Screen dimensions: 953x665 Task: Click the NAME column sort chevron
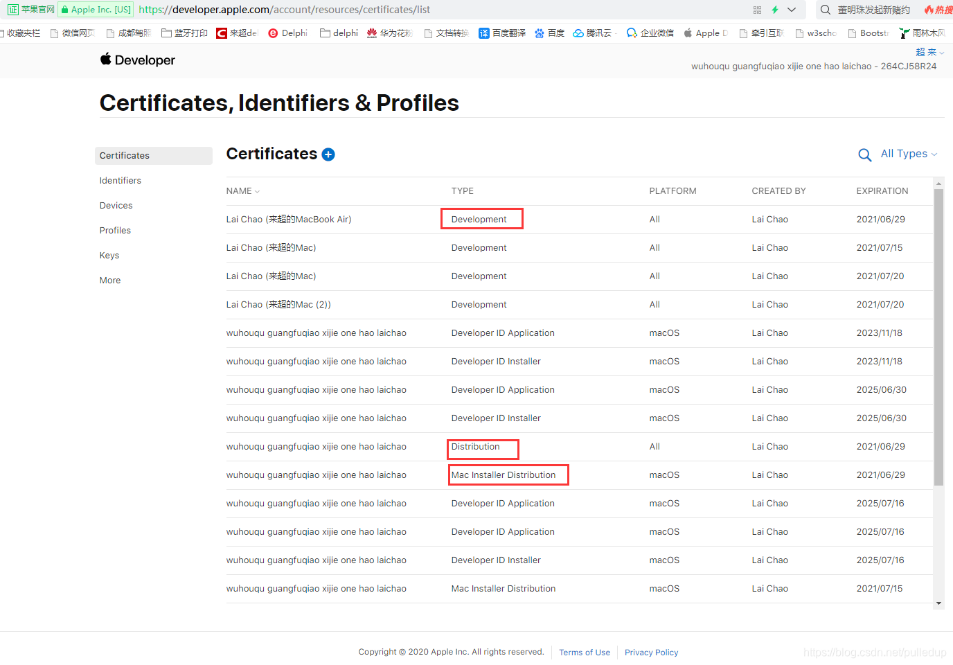[256, 191]
